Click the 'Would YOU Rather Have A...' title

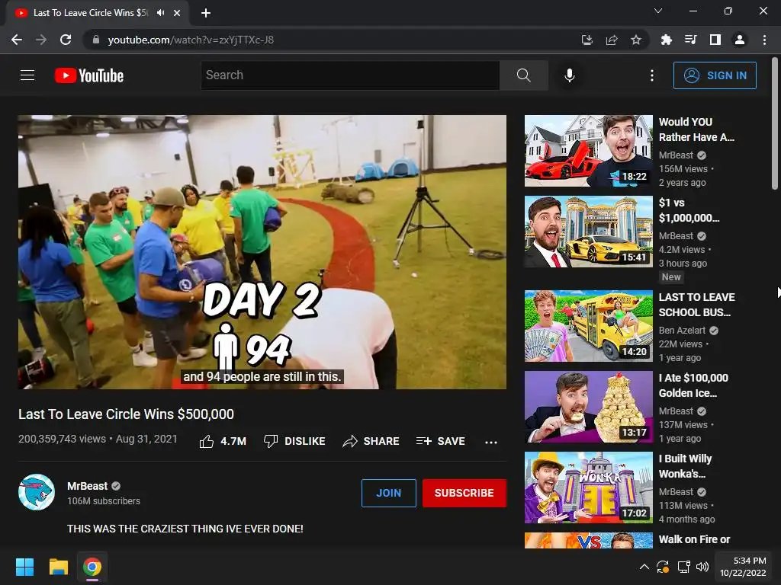[696, 129]
